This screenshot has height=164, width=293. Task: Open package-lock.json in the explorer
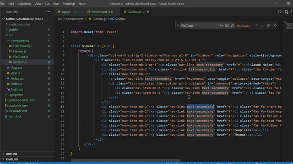(x=22, y=100)
